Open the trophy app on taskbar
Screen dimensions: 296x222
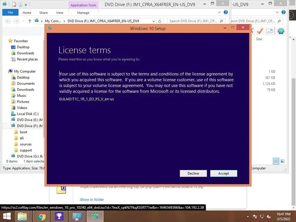[x=59, y=216]
